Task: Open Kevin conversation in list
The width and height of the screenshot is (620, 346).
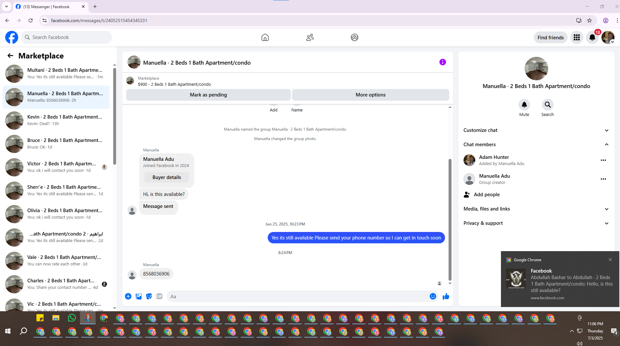Action: [x=56, y=121]
